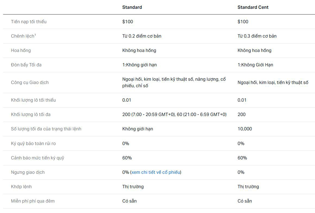Image resolution: width=315 pixels, height=213 pixels.
Task: Select the 'Đòn bẩy Tối đa' row label
Action: [x=26, y=65]
